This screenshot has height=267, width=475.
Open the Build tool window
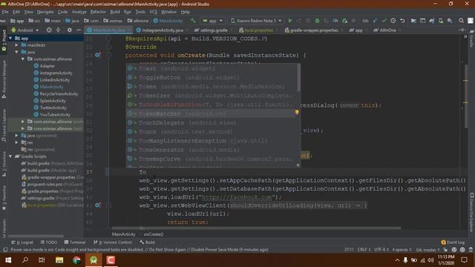(147, 243)
